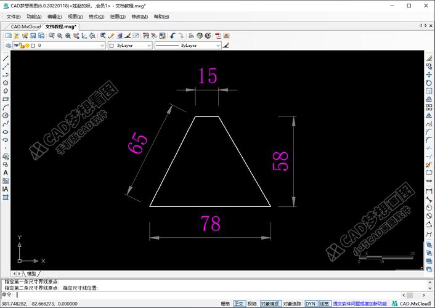Open the 视图(V) menu

tap(75, 17)
